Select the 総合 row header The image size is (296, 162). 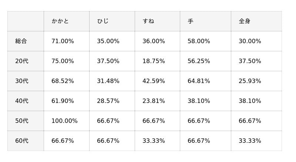click(x=21, y=41)
